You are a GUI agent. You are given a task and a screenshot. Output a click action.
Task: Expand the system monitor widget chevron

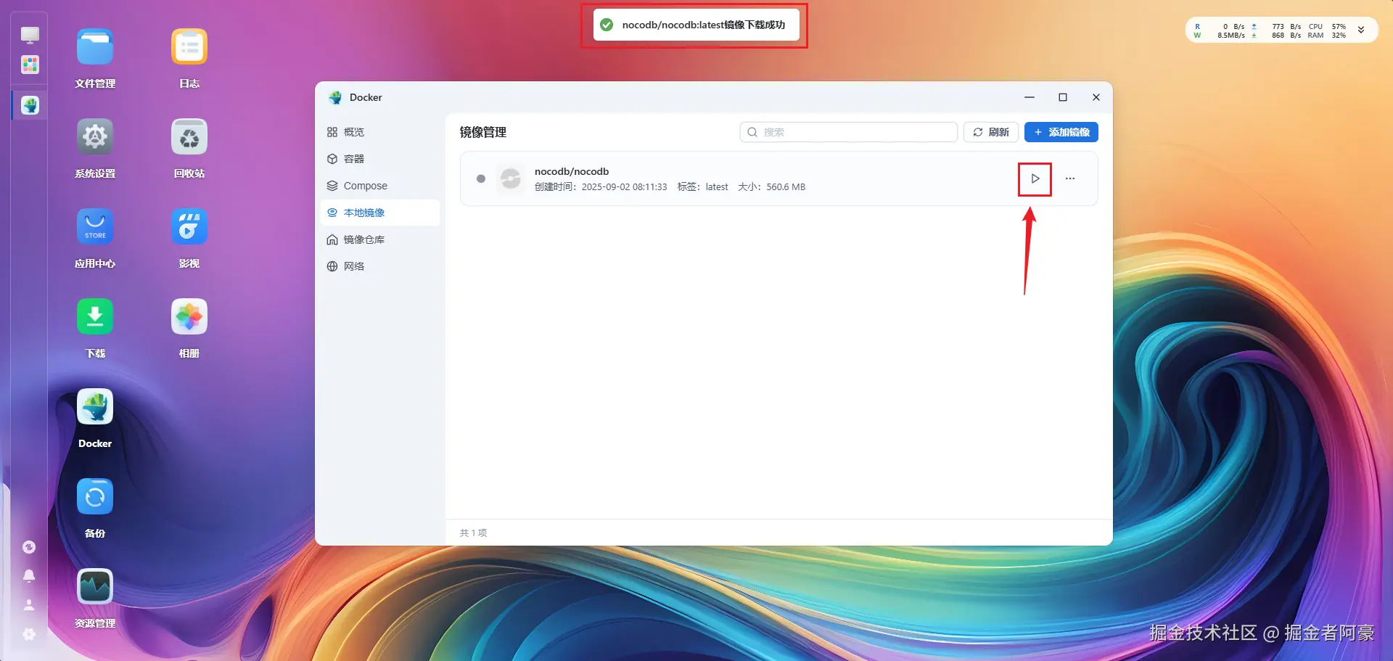[1361, 30]
